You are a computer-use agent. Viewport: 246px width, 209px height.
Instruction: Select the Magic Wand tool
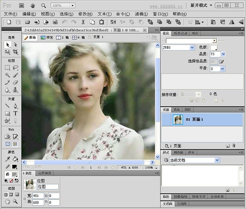(x=7, y=75)
